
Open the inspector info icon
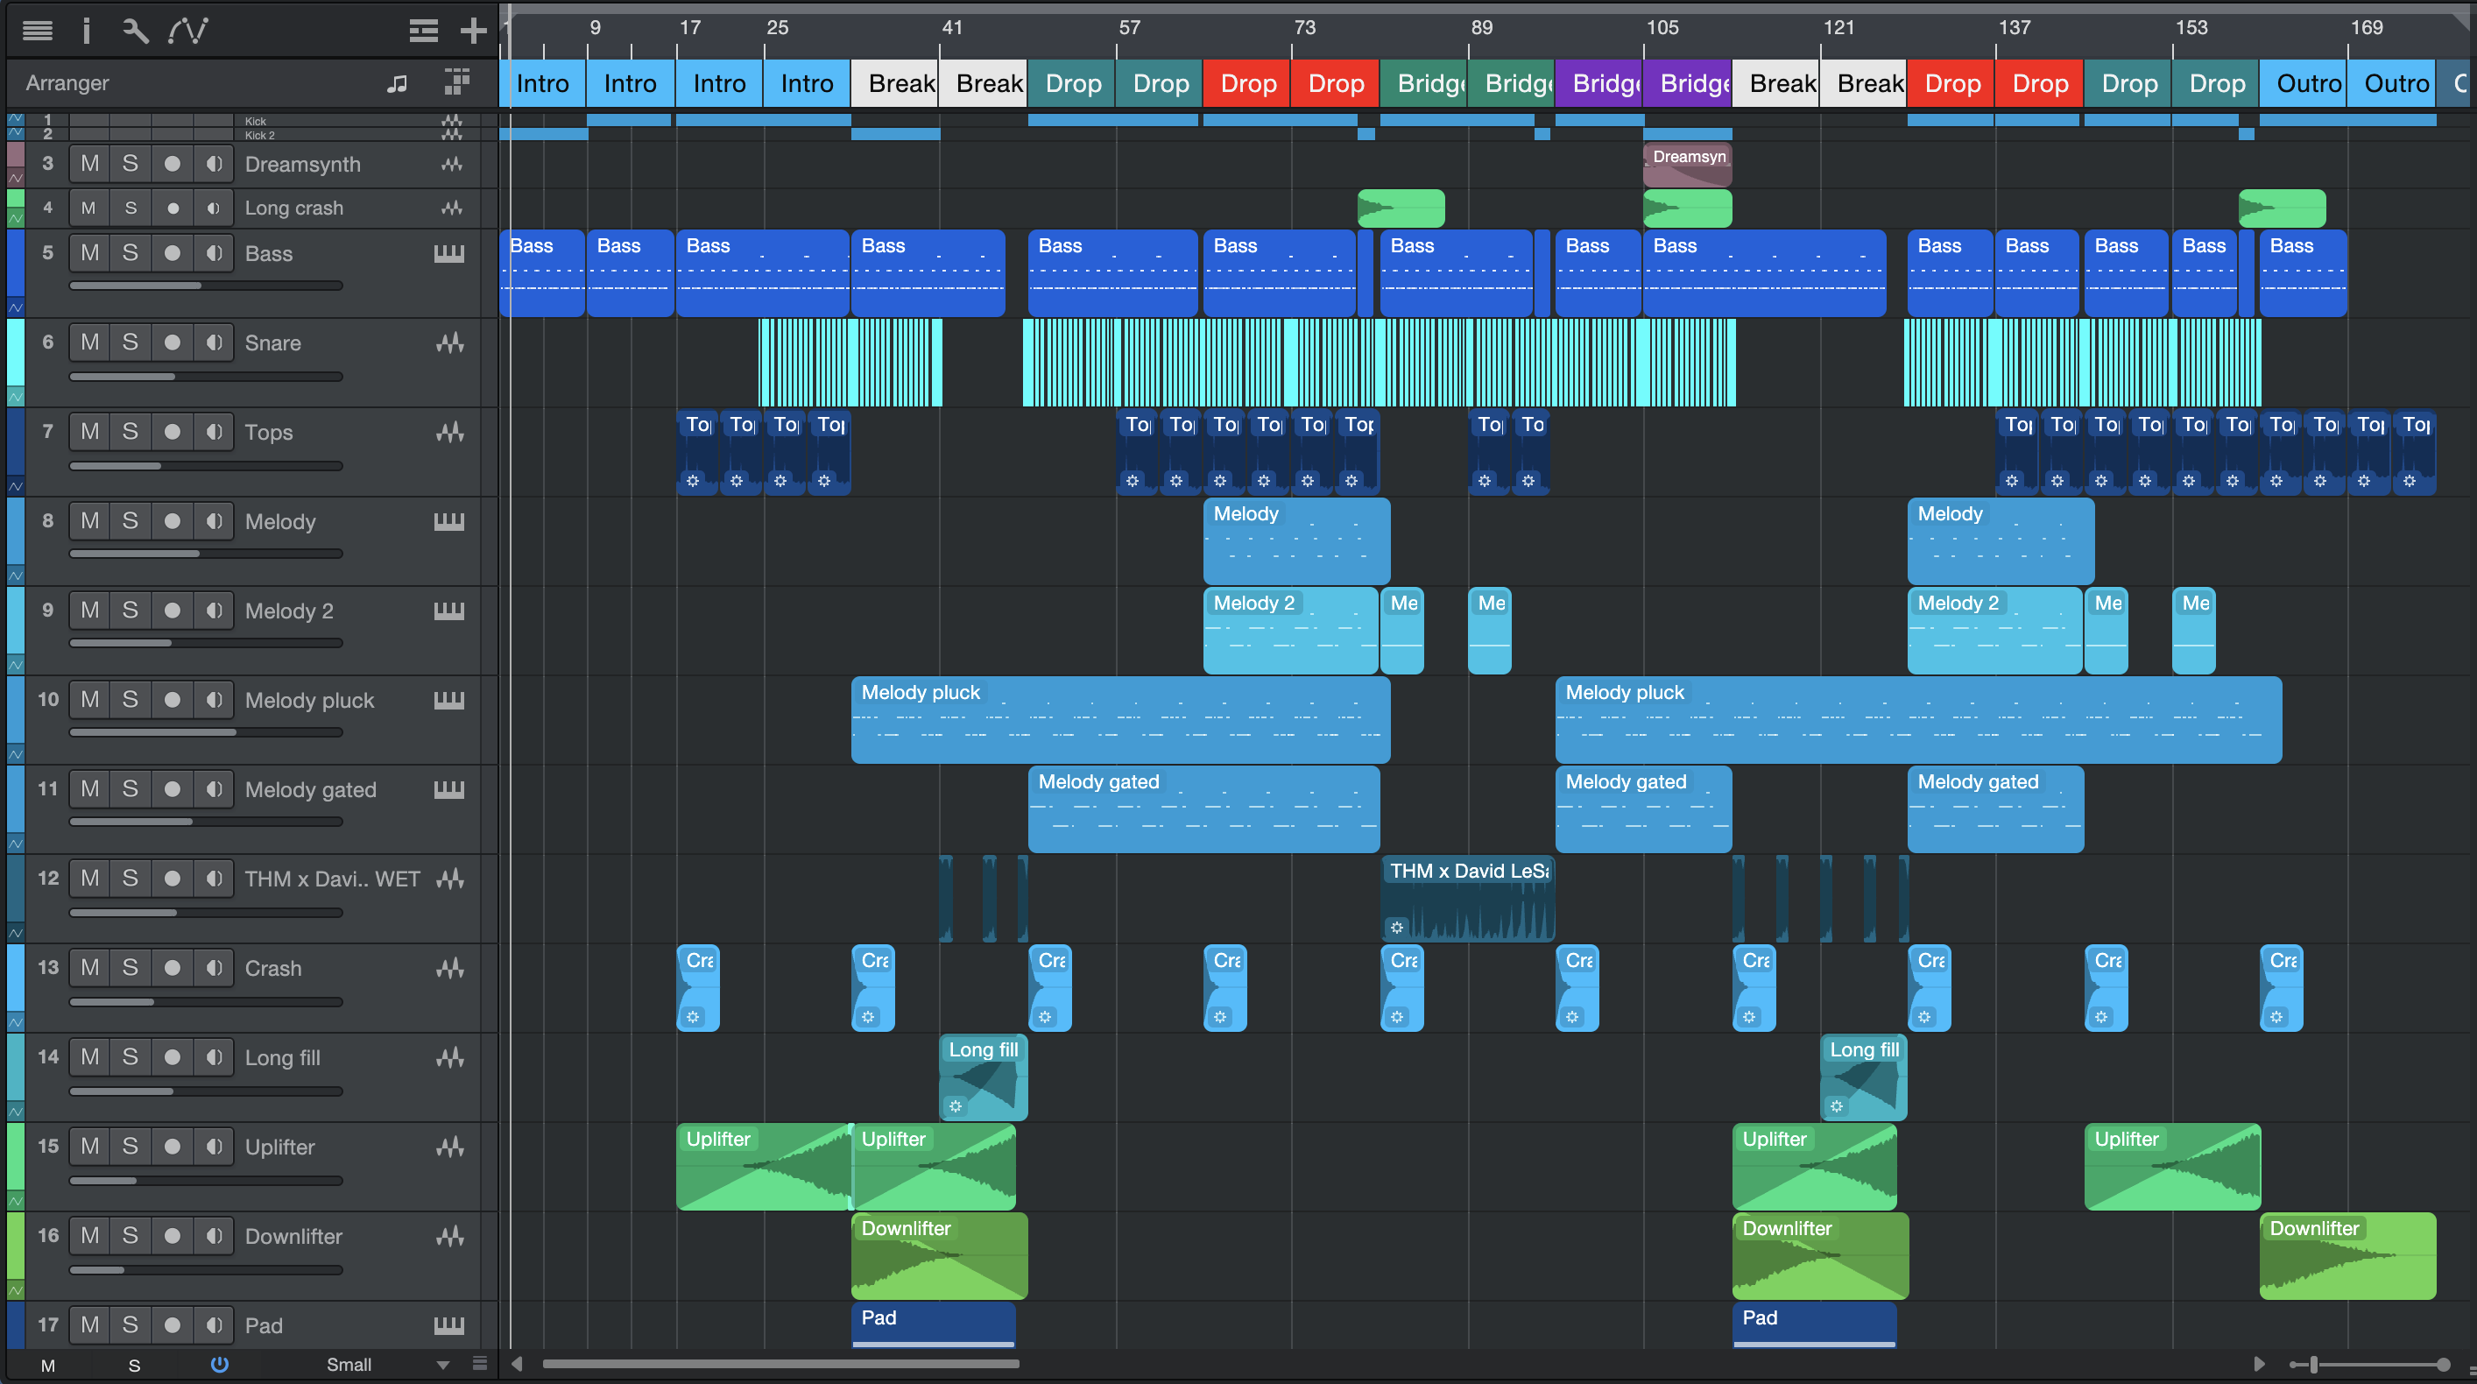(x=87, y=31)
